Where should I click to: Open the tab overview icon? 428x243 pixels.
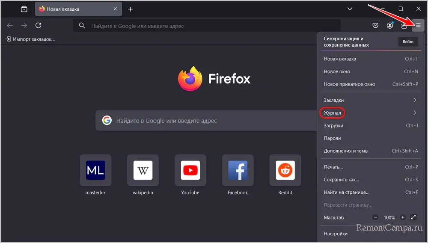tap(24, 9)
